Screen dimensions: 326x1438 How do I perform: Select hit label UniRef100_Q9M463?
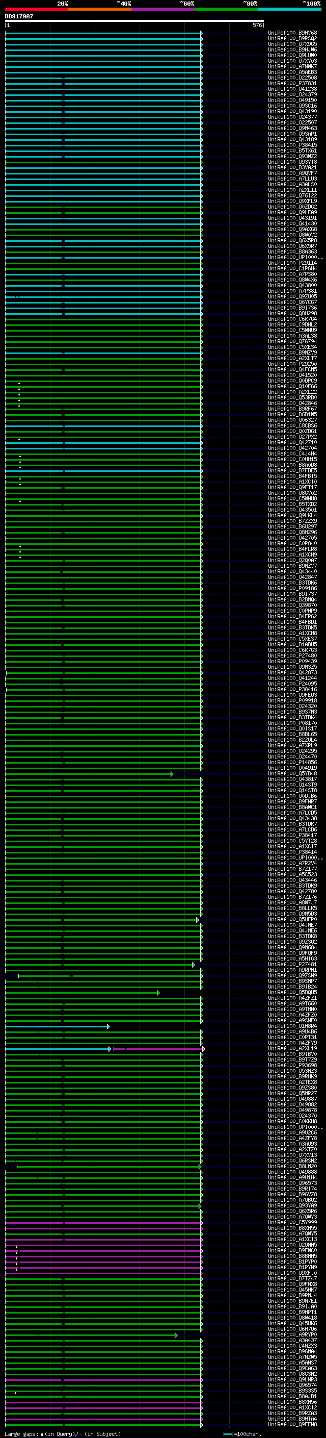(x=292, y=129)
